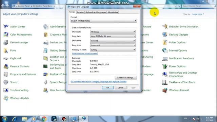217x122 pixels.
Task: Open the Windows Start menu
Action: coord(5,119)
